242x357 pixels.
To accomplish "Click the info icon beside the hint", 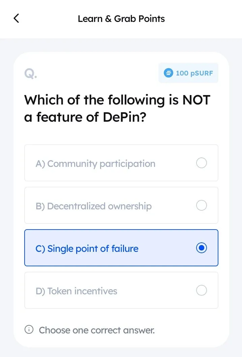I will [29, 330].
